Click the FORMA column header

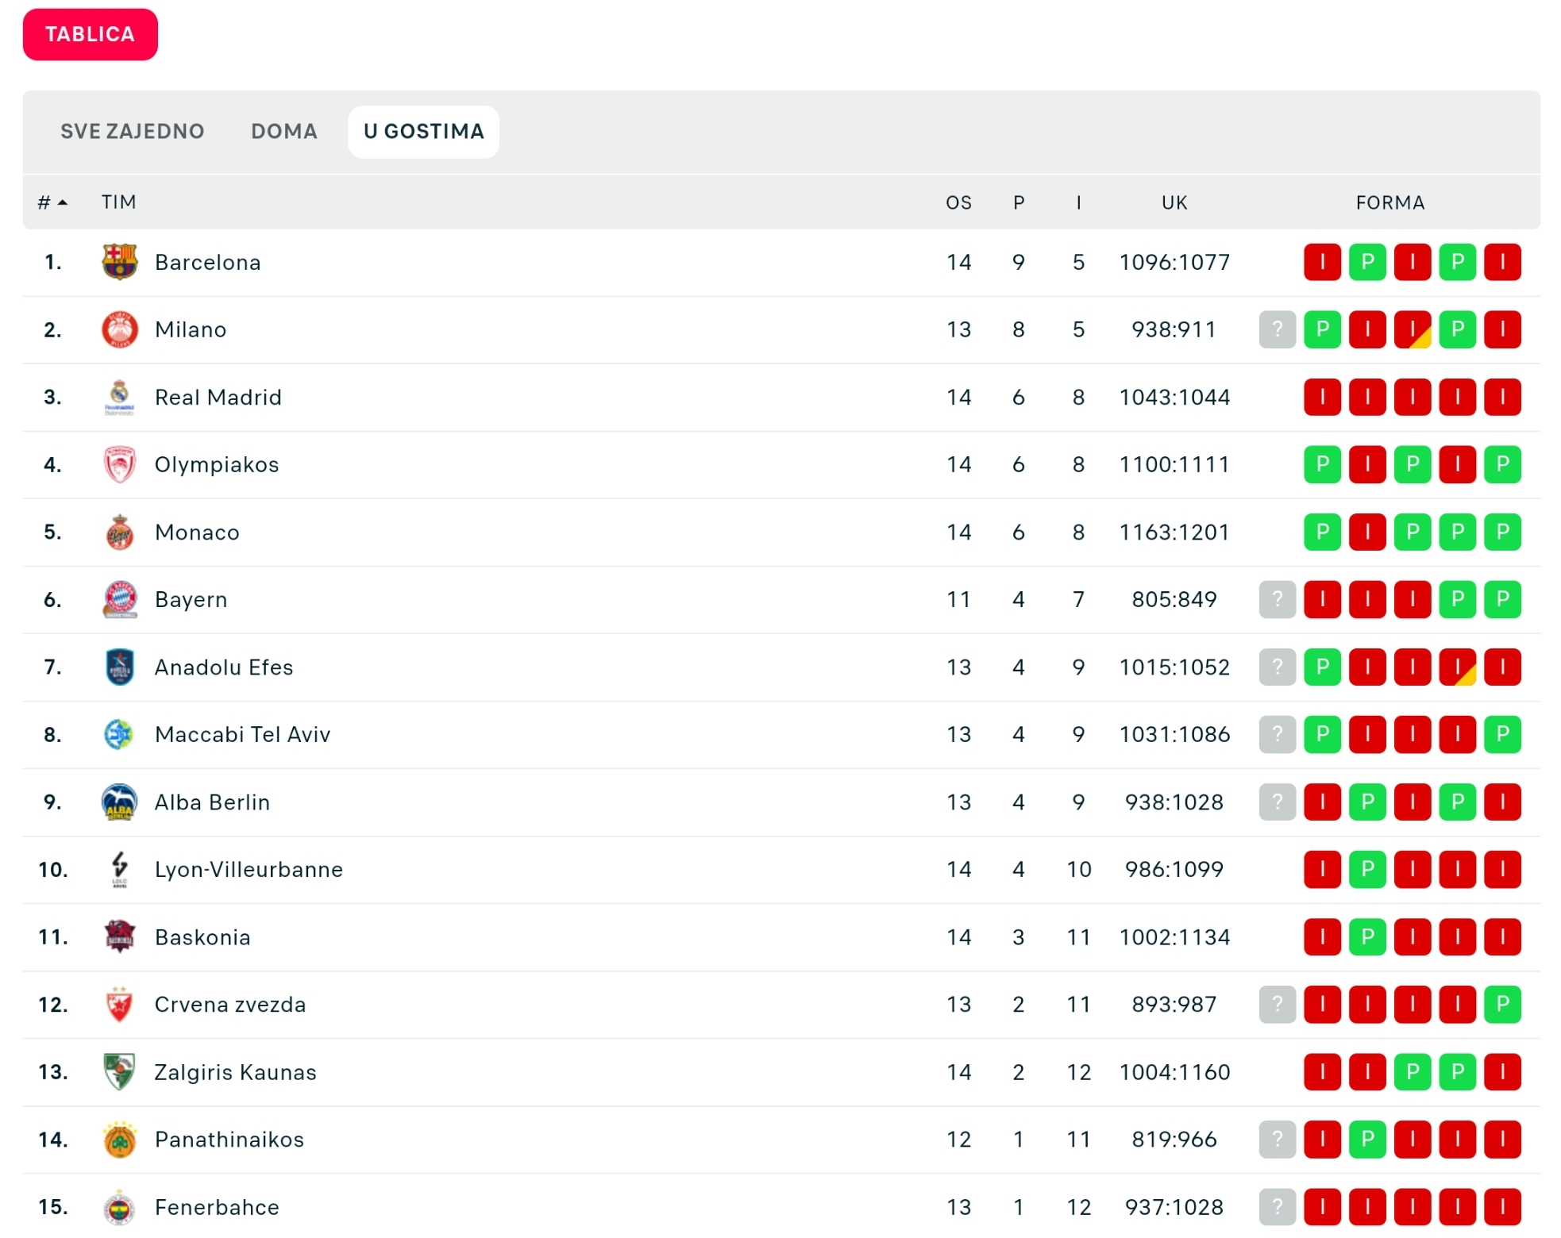pos(1390,202)
